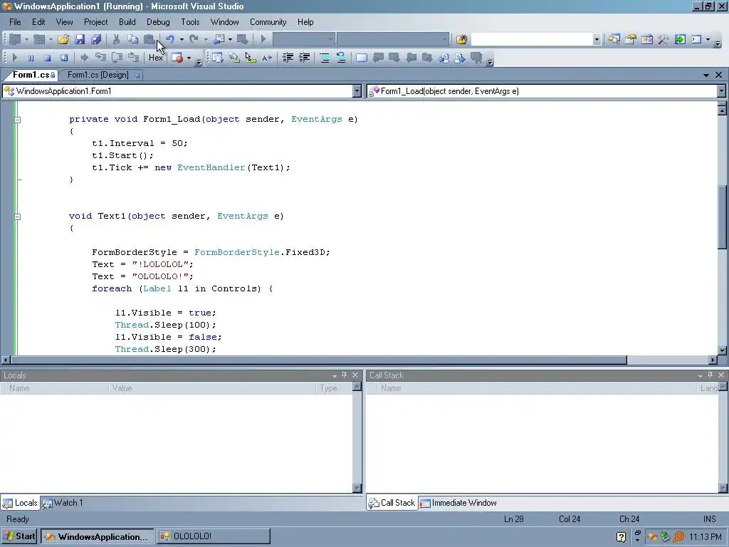Click the WindowsApplication taskbar button
This screenshot has height=547, width=729.
click(x=97, y=536)
